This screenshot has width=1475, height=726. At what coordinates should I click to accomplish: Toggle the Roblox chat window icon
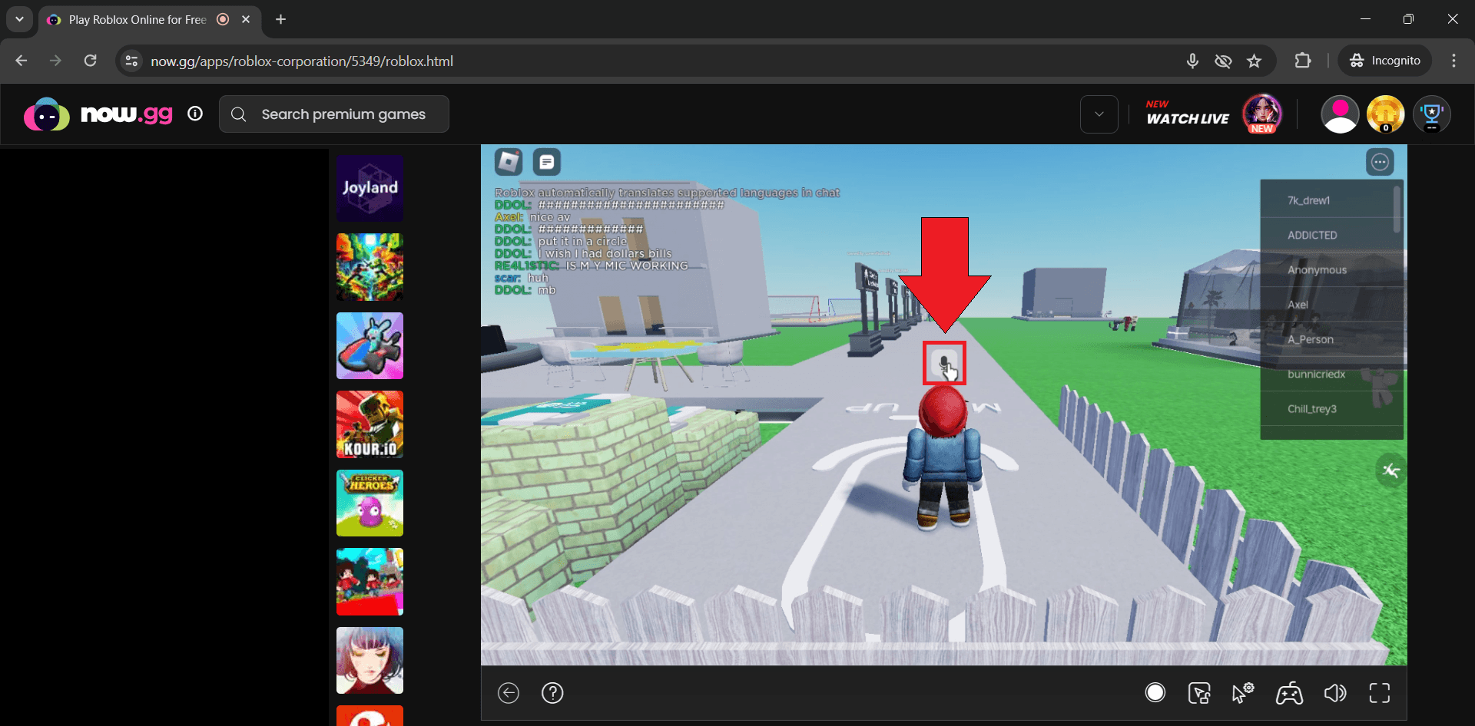click(x=547, y=162)
